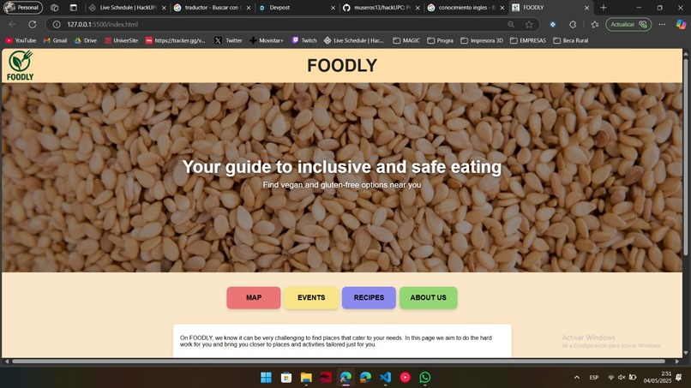Open Gmail bookmark
This screenshot has height=388, width=691.
55,40
